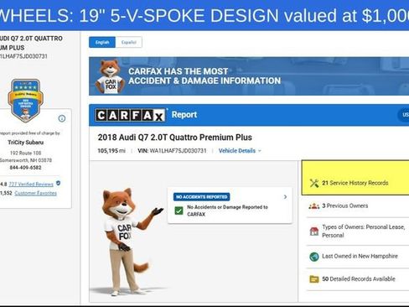
Task: Click the 192 Route 108 address text
Action: pyautogui.click(x=25, y=153)
